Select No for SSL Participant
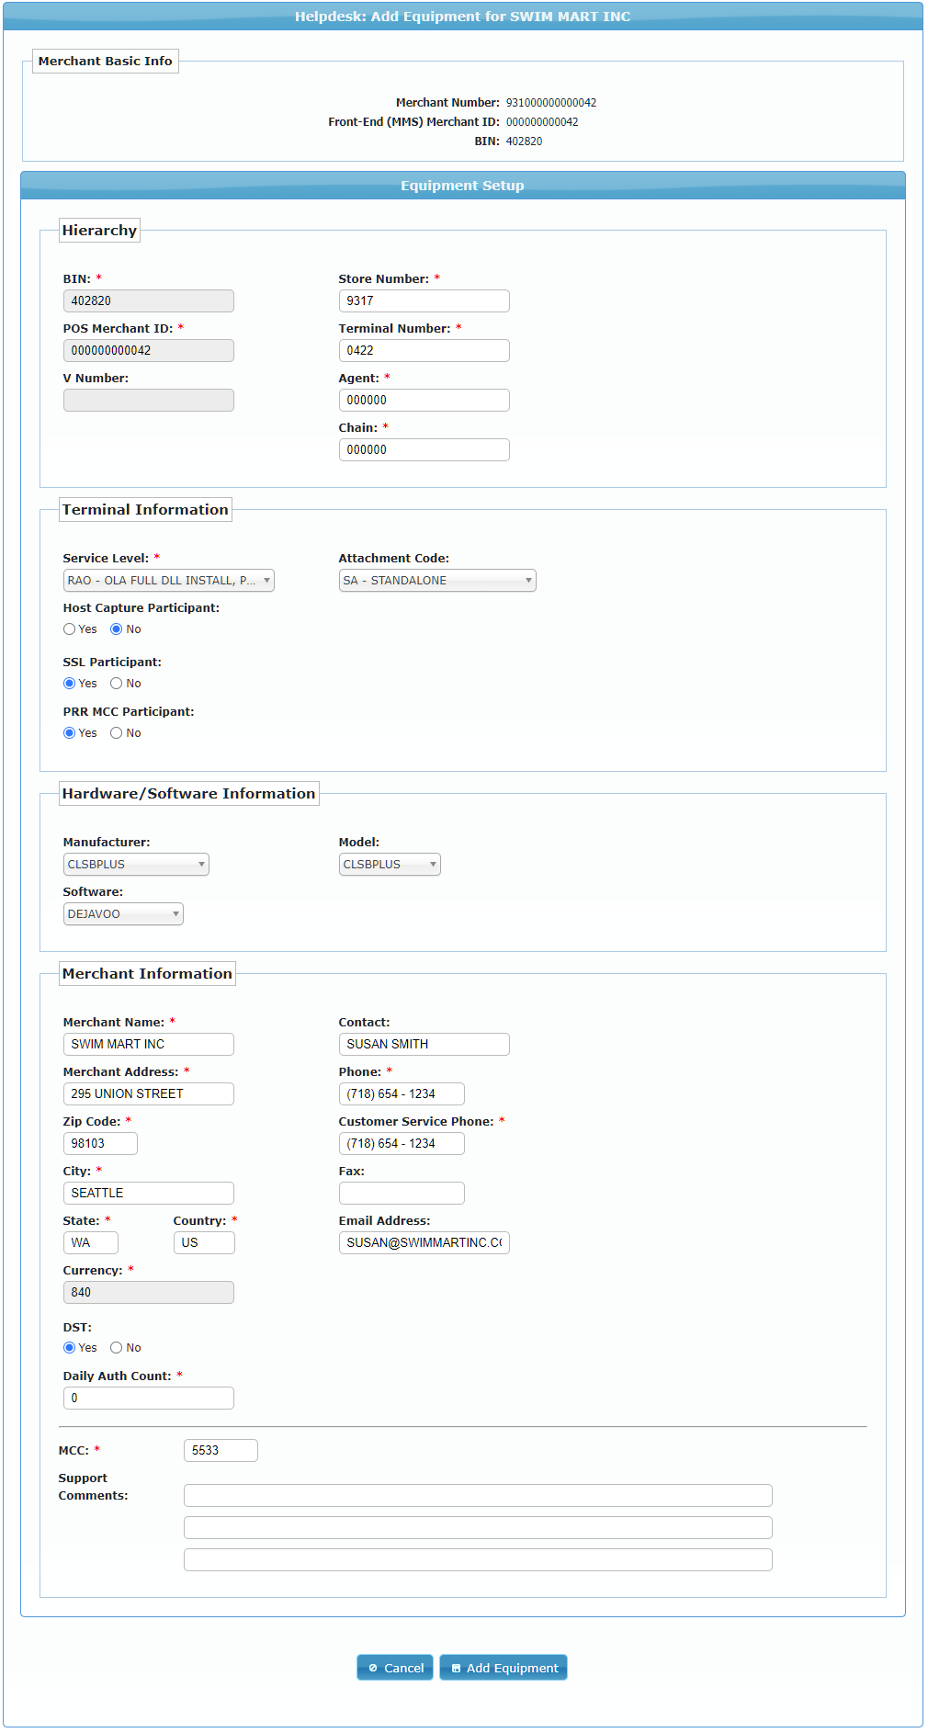928x1733 pixels. tap(117, 684)
